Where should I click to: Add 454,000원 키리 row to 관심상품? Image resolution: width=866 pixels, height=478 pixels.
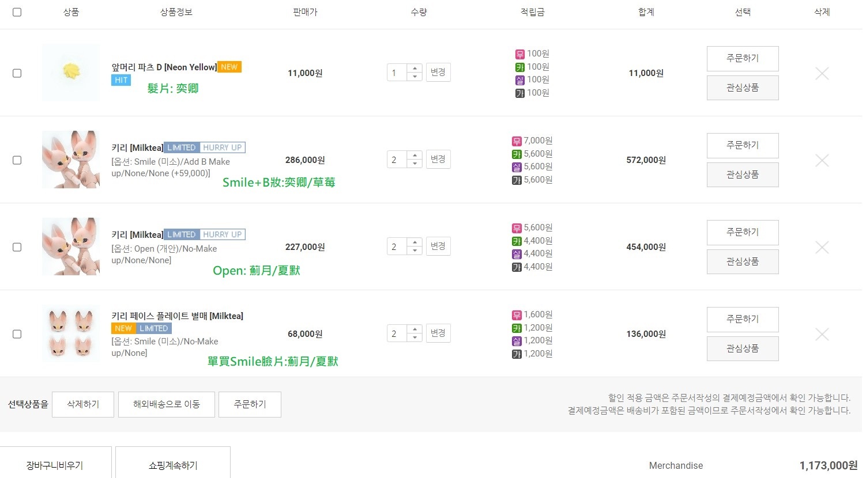pyautogui.click(x=743, y=262)
